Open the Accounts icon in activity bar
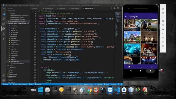This screenshot has height=99, width=176. click(x=4, y=75)
